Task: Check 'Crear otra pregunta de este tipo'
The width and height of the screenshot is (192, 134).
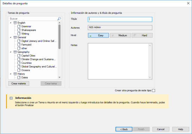Action: 153,91
